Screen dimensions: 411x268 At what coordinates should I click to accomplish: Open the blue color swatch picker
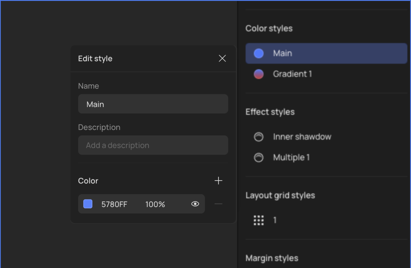(x=88, y=204)
